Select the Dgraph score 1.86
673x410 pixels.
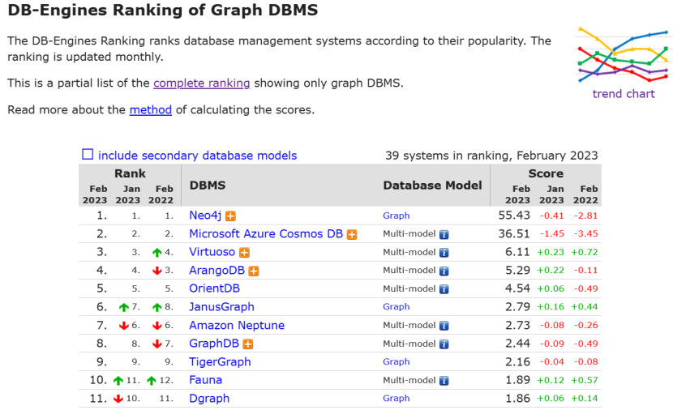coord(517,399)
